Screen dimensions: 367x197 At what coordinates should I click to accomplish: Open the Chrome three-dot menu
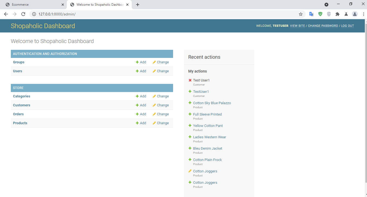[x=363, y=14]
